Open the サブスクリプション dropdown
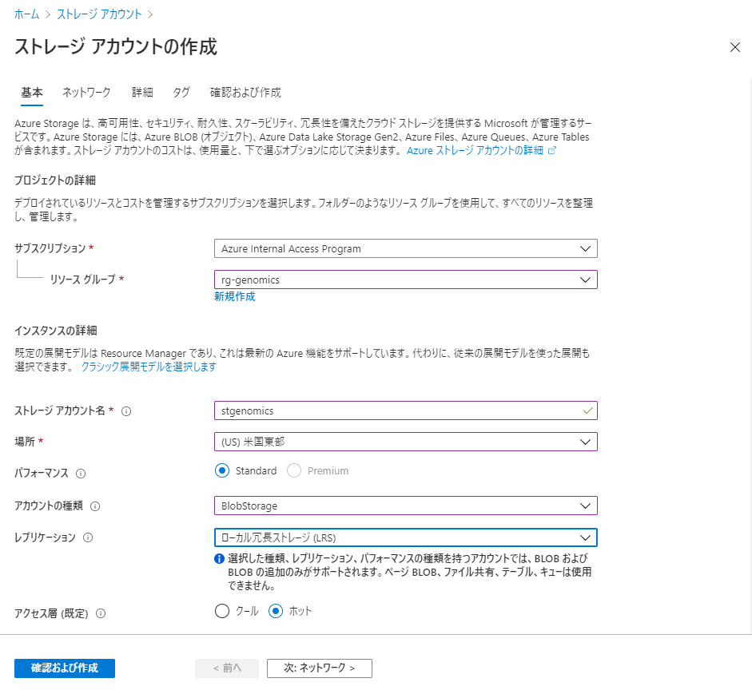This screenshot has height=690, width=752. pos(406,248)
